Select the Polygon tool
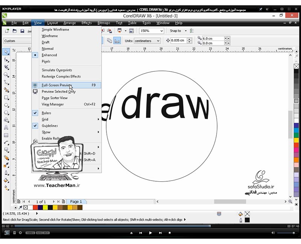 [6, 112]
